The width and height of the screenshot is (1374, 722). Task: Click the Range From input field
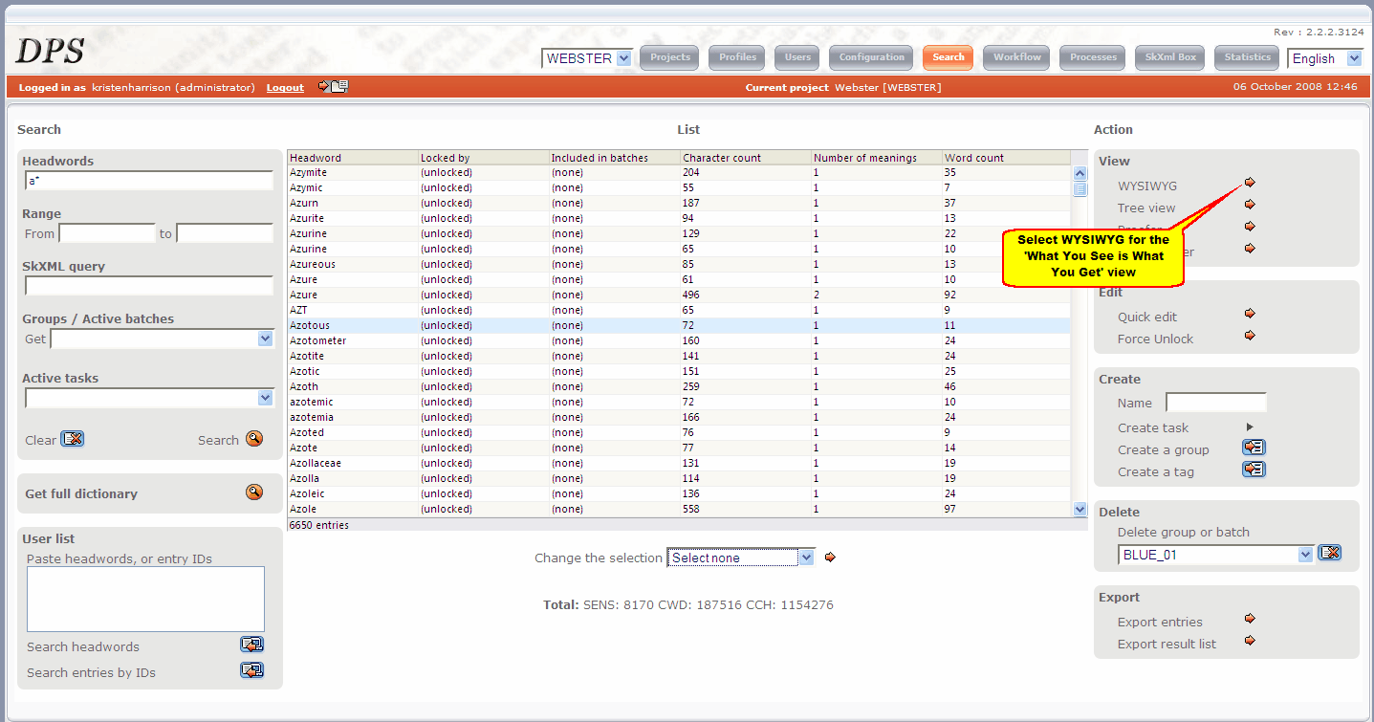pos(107,233)
